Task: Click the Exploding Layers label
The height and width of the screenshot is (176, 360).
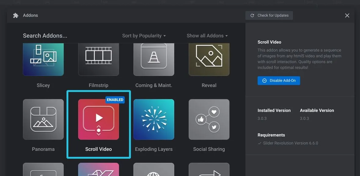Action: [x=154, y=149]
